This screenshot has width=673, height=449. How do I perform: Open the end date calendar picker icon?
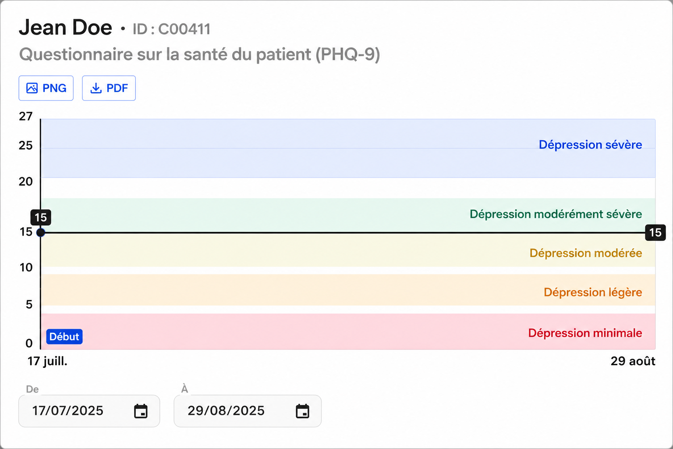(x=302, y=411)
